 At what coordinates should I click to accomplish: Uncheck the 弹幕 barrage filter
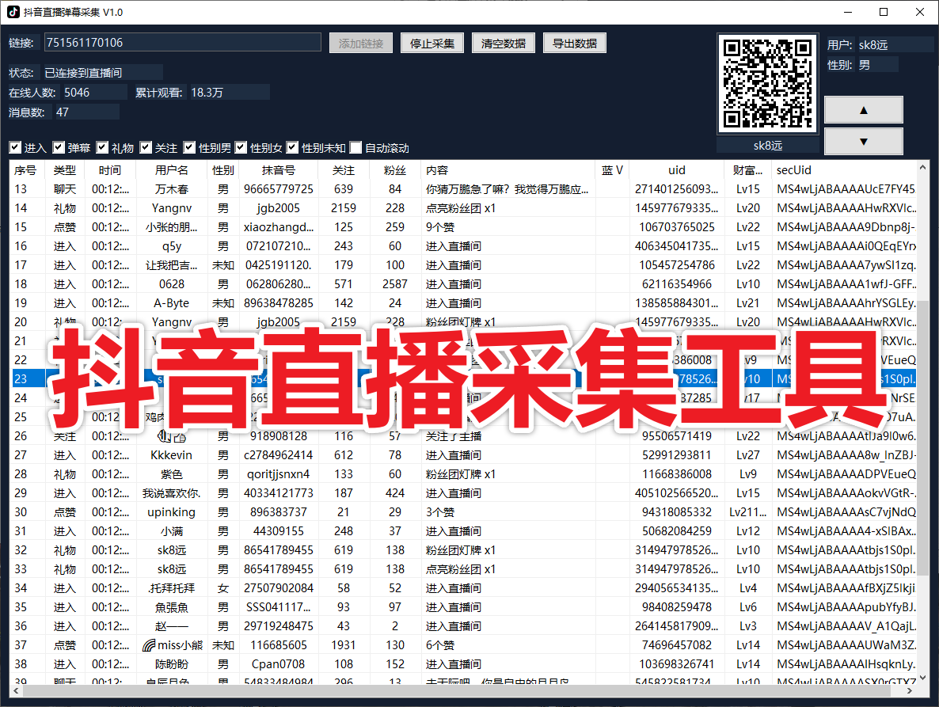coord(59,147)
